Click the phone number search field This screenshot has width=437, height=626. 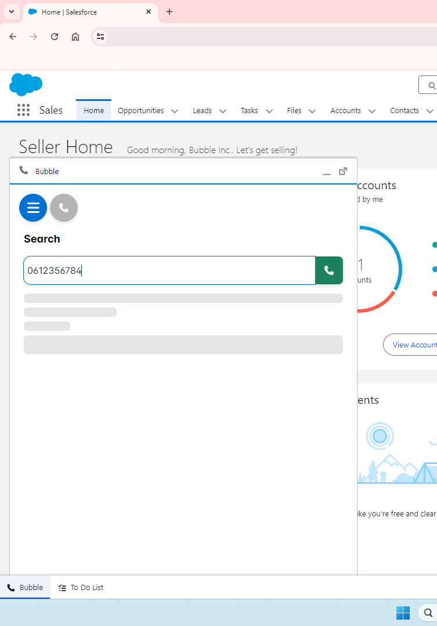tap(169, 270)
